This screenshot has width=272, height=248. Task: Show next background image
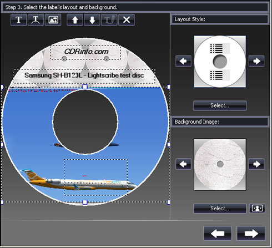(x=256, y=164)
